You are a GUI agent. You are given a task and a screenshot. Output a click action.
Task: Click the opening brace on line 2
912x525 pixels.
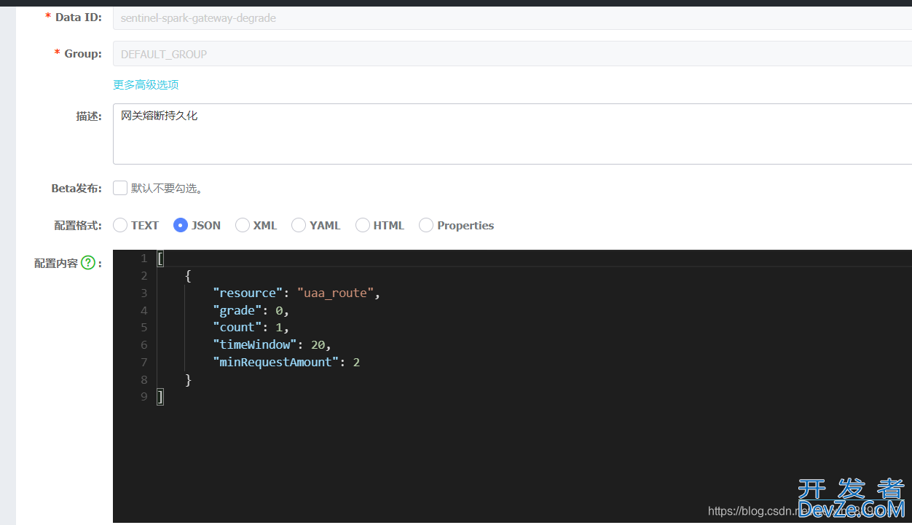click(188, 275)
